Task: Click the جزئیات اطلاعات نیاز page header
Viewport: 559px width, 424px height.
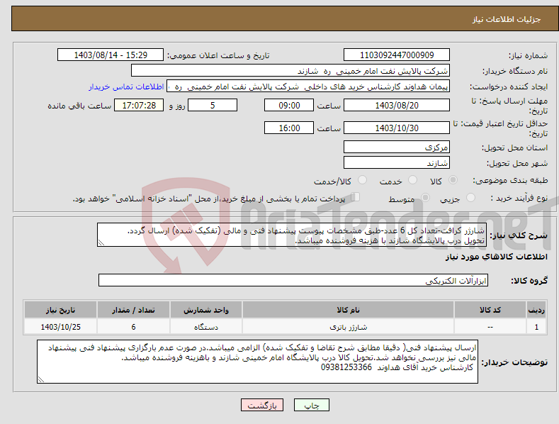Action: (x=507, y=19)
